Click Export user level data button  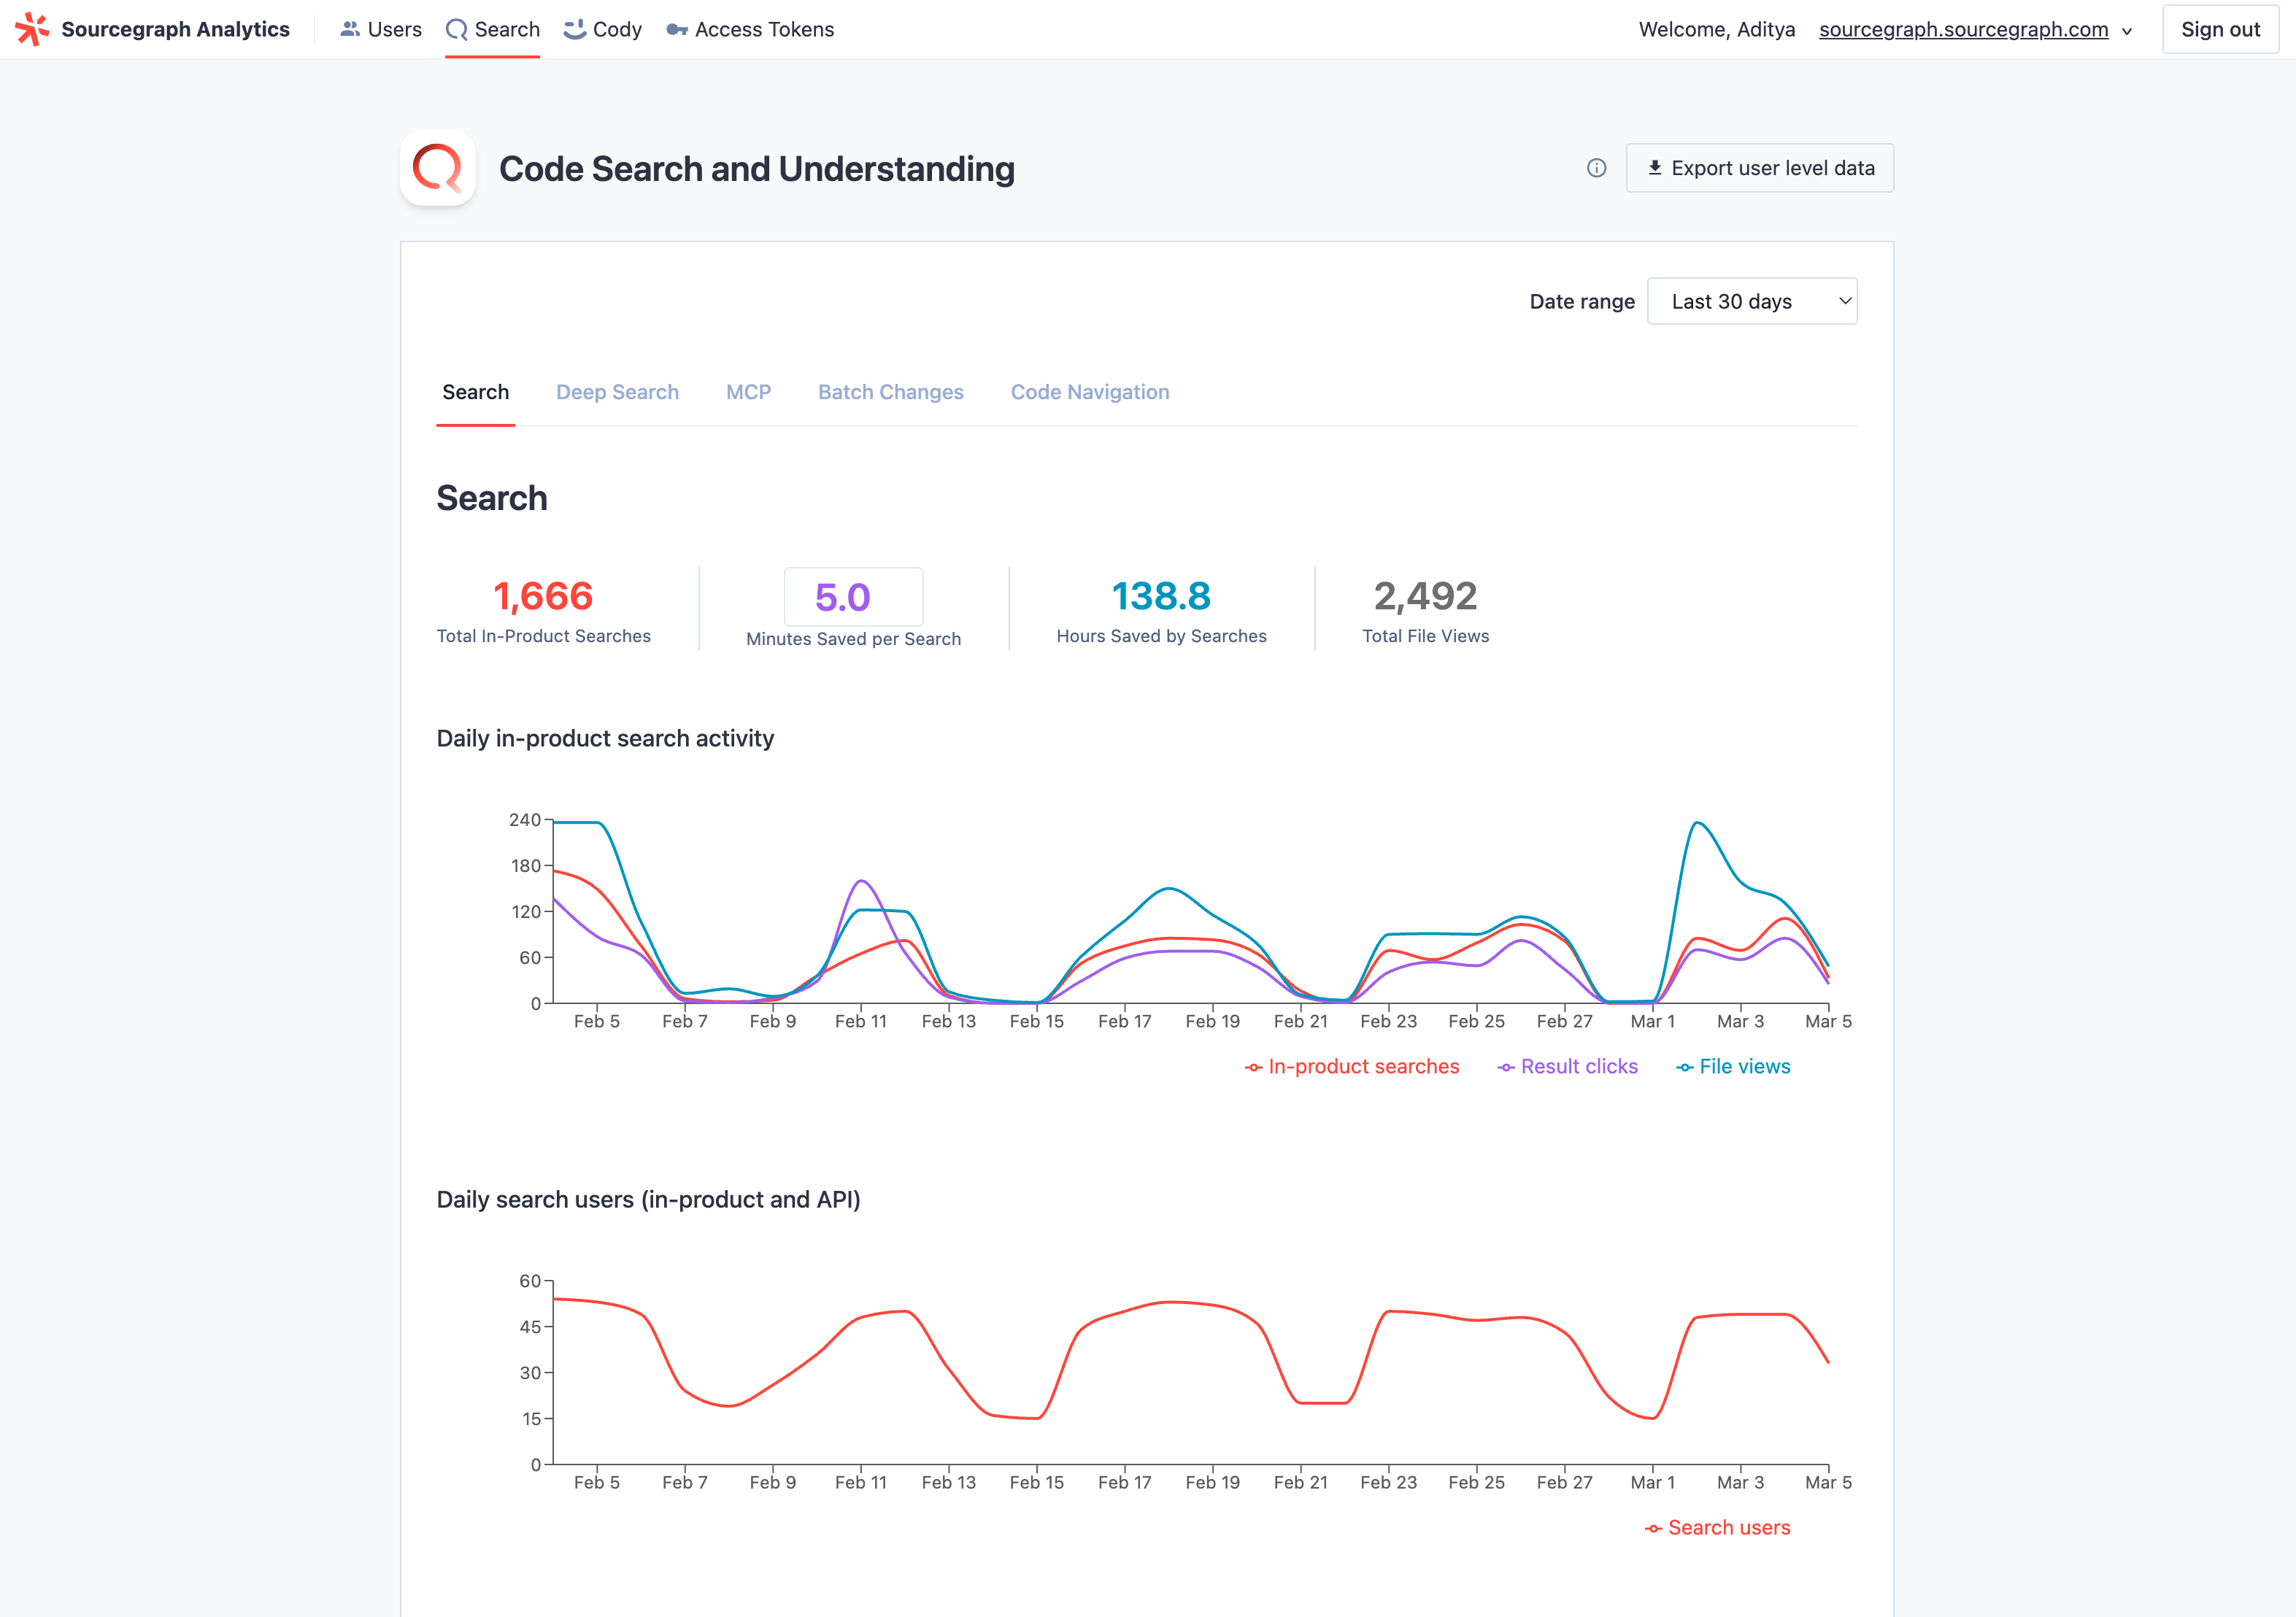1760,168
